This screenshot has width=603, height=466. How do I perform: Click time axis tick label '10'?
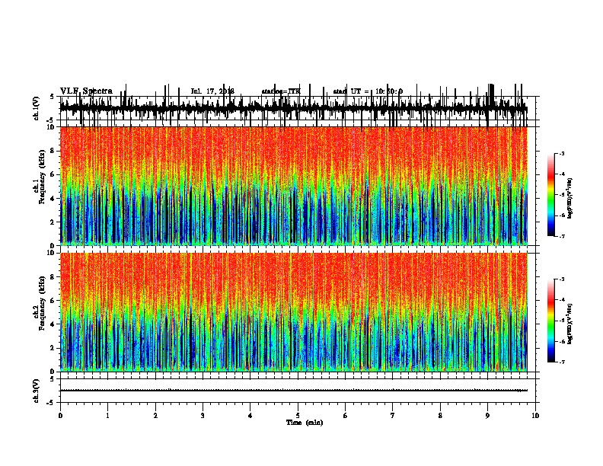[x=535, y=415]
